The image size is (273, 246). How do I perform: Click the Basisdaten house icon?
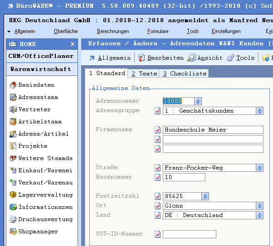pos(13,85)
